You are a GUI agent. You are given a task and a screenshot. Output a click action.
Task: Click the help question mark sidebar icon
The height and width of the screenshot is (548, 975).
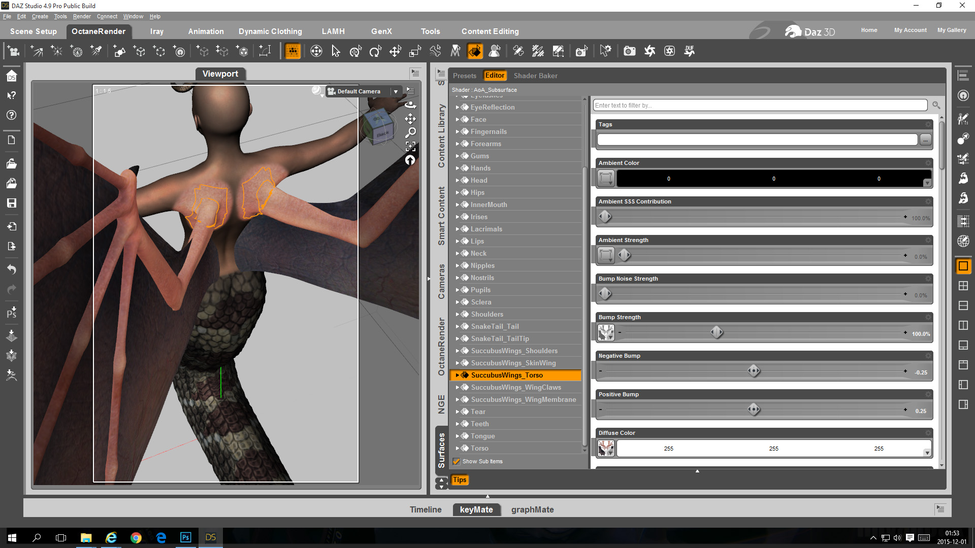click(x=11, y=115)
